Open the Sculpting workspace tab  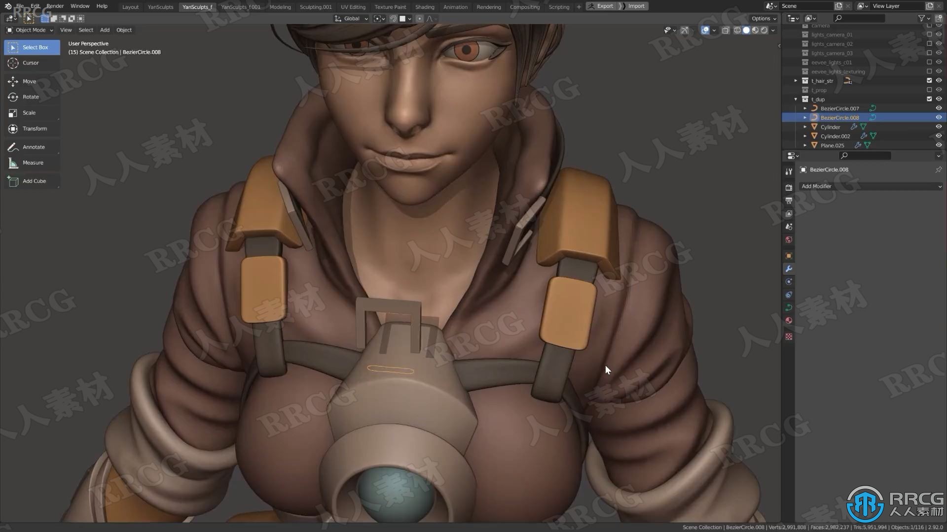315,6
